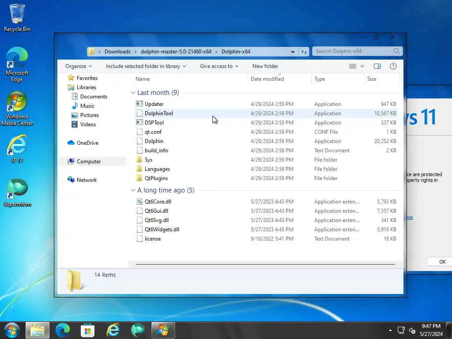Collapse the A long time ago group
This screenshot has height=339, width=452.
pos(133,190)
